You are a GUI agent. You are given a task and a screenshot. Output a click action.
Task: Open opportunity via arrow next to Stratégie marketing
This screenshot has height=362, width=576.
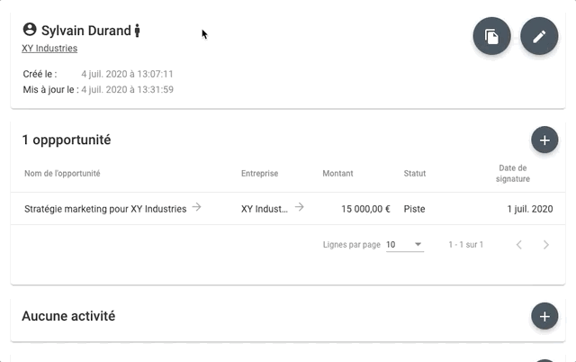click(x=196, y=207)
